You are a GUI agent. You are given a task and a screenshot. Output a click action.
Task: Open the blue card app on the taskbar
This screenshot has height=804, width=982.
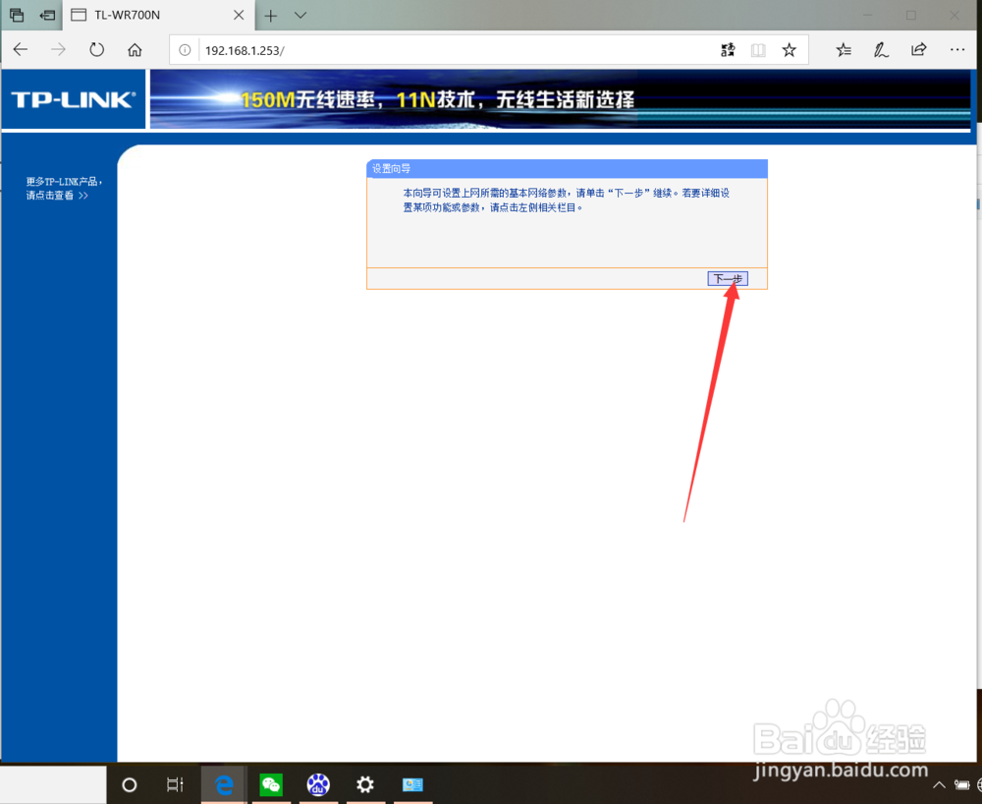[x=412, y=784]
